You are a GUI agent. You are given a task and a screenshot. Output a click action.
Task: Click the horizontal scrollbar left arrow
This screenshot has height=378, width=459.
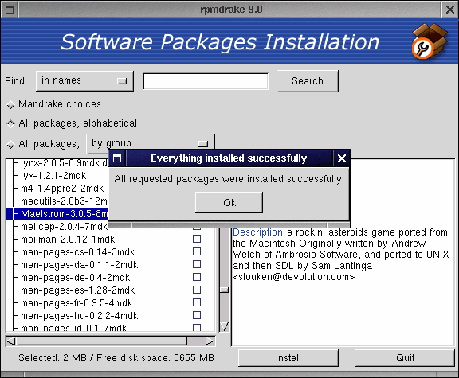pyautogui.click(x=10, y=341)
